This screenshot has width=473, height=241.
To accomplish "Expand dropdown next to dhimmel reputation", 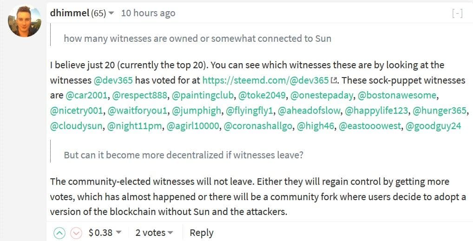I will (111, 13).
